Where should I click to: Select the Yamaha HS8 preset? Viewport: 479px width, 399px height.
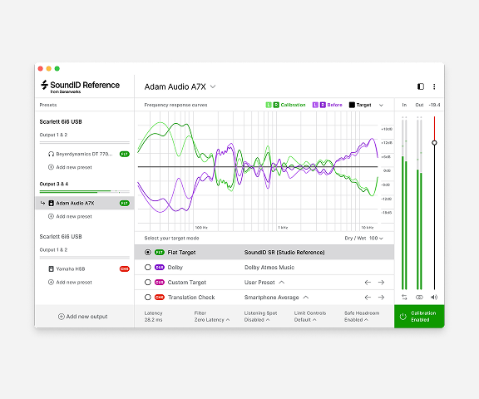click(x=85, y=269)
